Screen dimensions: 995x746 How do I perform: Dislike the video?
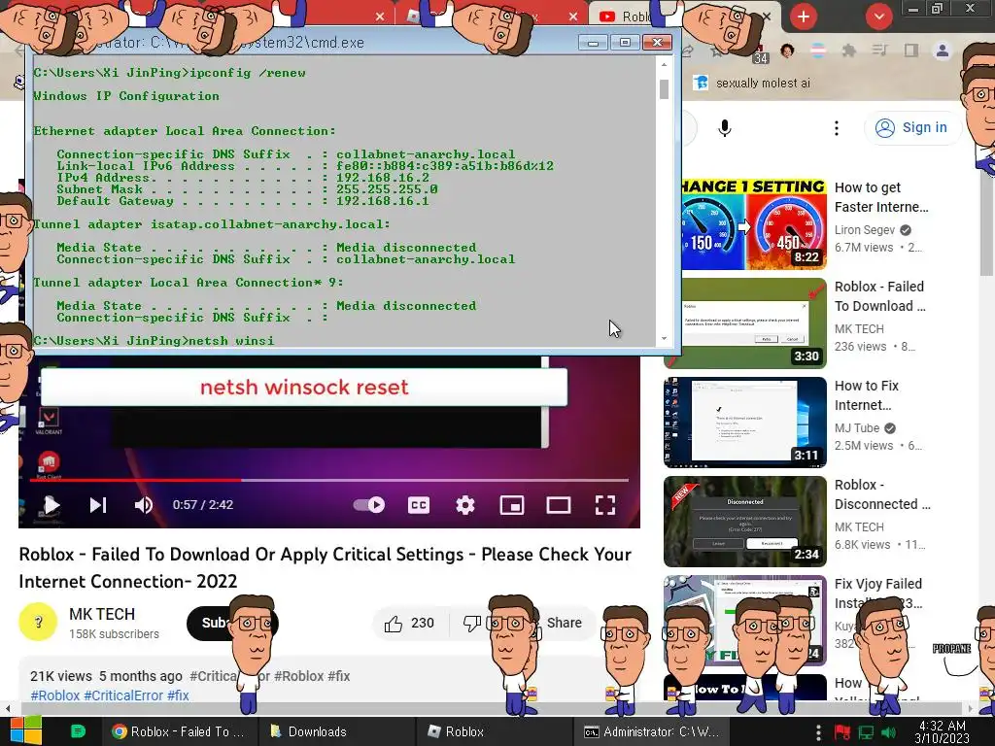click(471, 624)
